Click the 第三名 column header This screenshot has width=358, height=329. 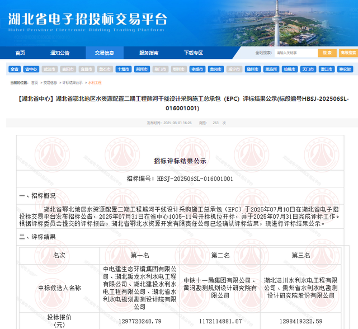301,255
